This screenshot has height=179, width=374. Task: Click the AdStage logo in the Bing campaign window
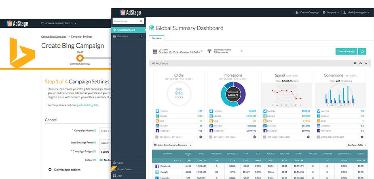[x=18, y=23]
